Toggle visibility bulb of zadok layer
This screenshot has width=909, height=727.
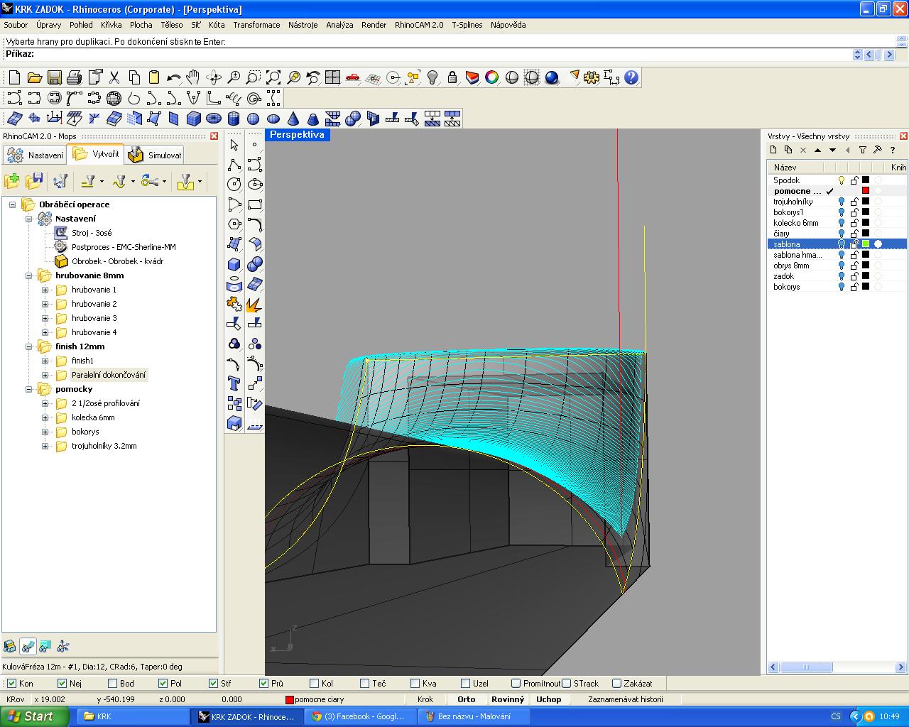coord(842,276)
